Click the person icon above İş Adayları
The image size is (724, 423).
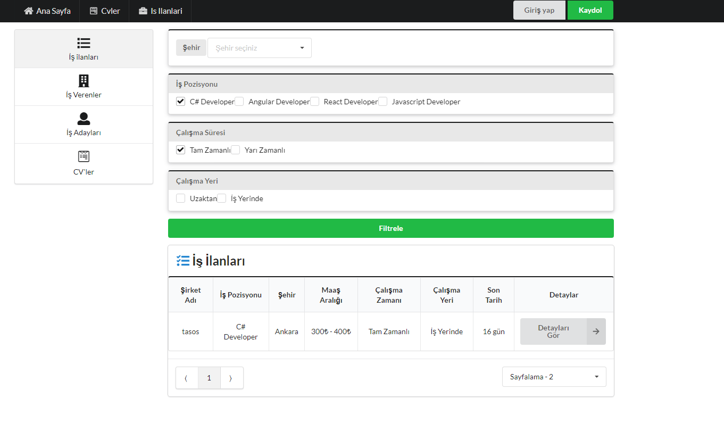(84, 119)
